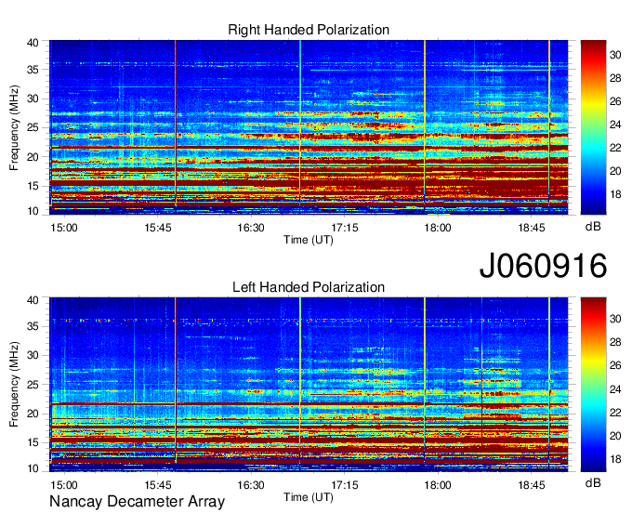
Task: Click 16:30 tick of Left Handed plot
Action: [251, 485]
